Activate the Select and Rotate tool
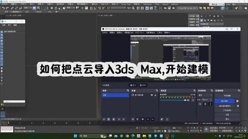Screen dimensions: 248x139 pyautogui.click(x=56, y=8)
